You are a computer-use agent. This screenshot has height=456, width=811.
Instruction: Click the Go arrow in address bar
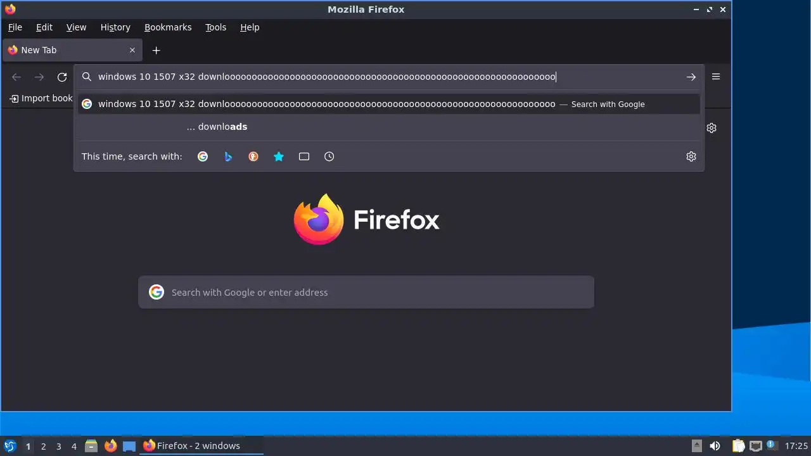tap(691, 77)
